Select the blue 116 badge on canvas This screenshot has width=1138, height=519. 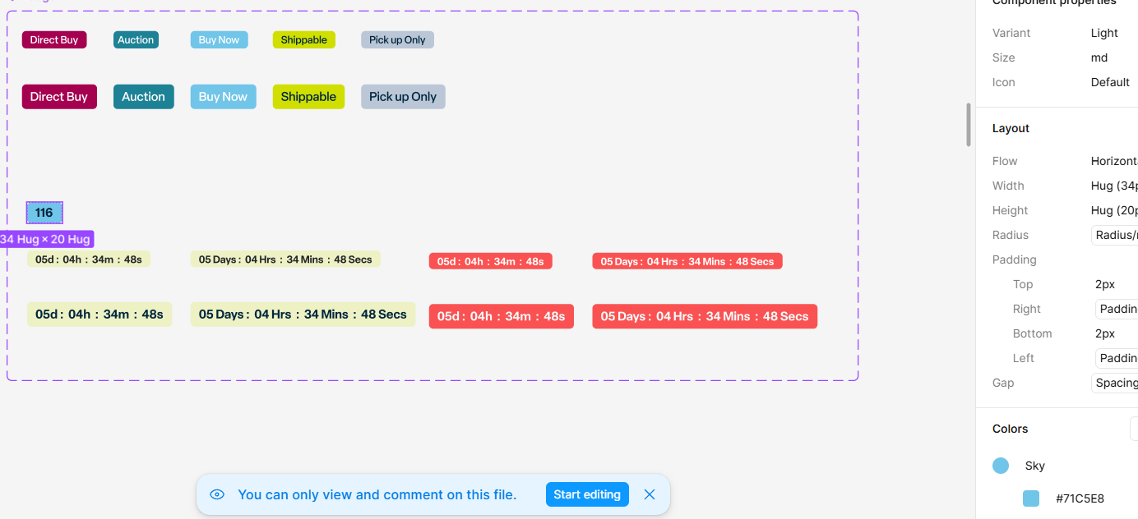(44, 213)
